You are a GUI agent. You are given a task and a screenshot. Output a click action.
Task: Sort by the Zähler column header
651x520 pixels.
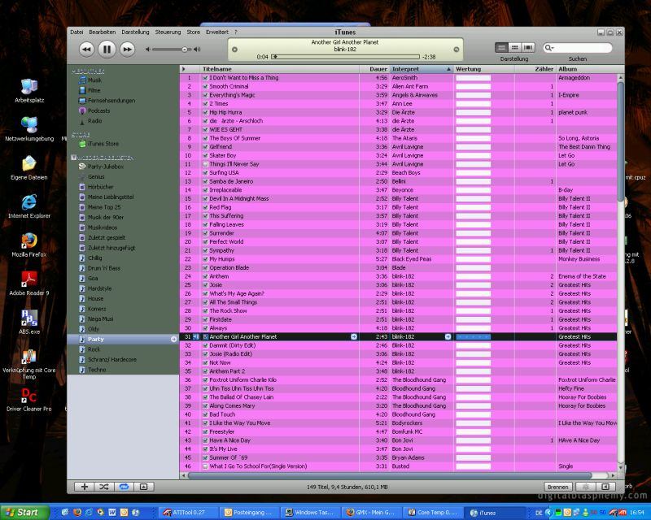(x=535, y=69)
